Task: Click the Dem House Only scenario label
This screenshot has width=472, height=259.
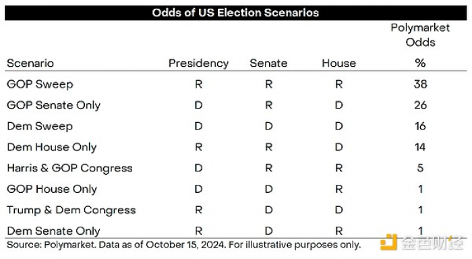Action: [x=52, y=147]
